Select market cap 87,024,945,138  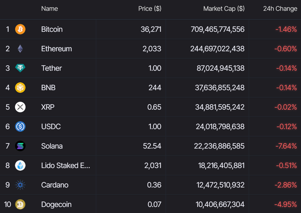220,68
